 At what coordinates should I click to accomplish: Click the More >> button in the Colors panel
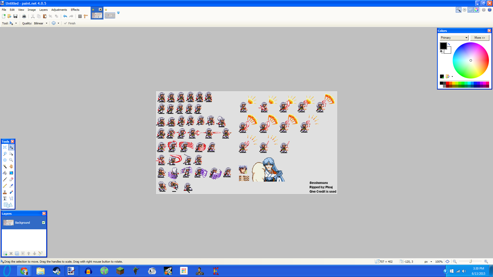coord(479,38)
